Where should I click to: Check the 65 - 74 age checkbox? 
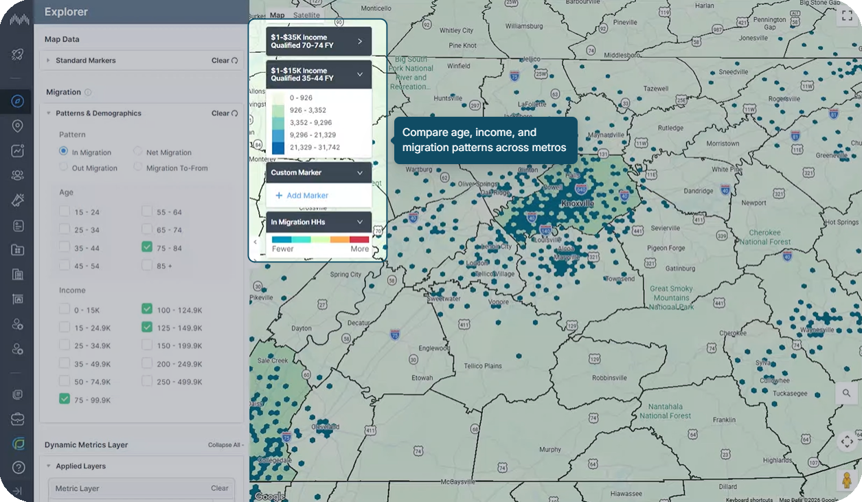(146, 229)
